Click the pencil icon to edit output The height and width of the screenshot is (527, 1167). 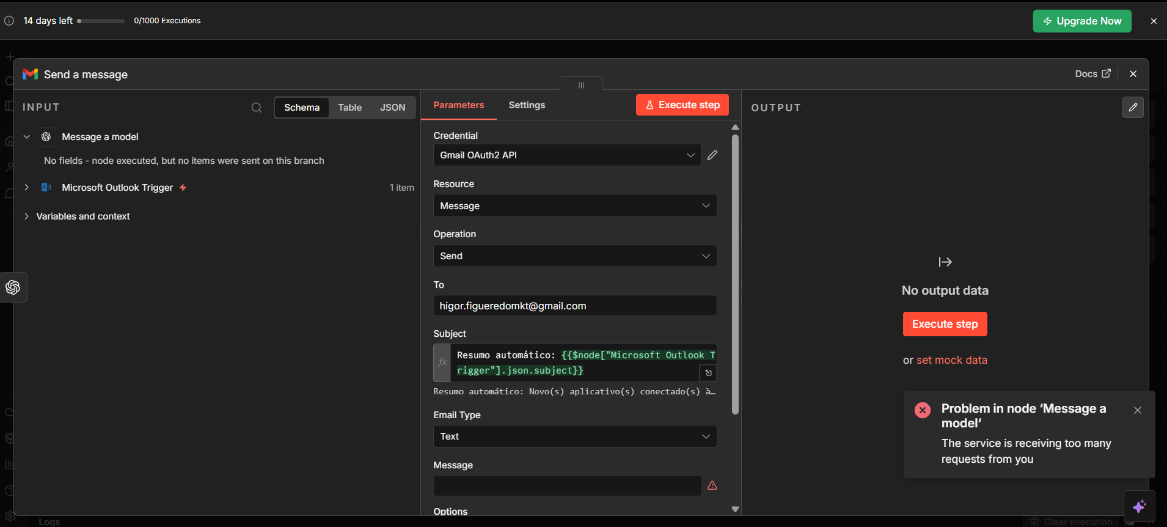tap(1133, 108)
